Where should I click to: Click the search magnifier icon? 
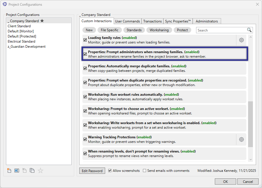pos(249,30)
